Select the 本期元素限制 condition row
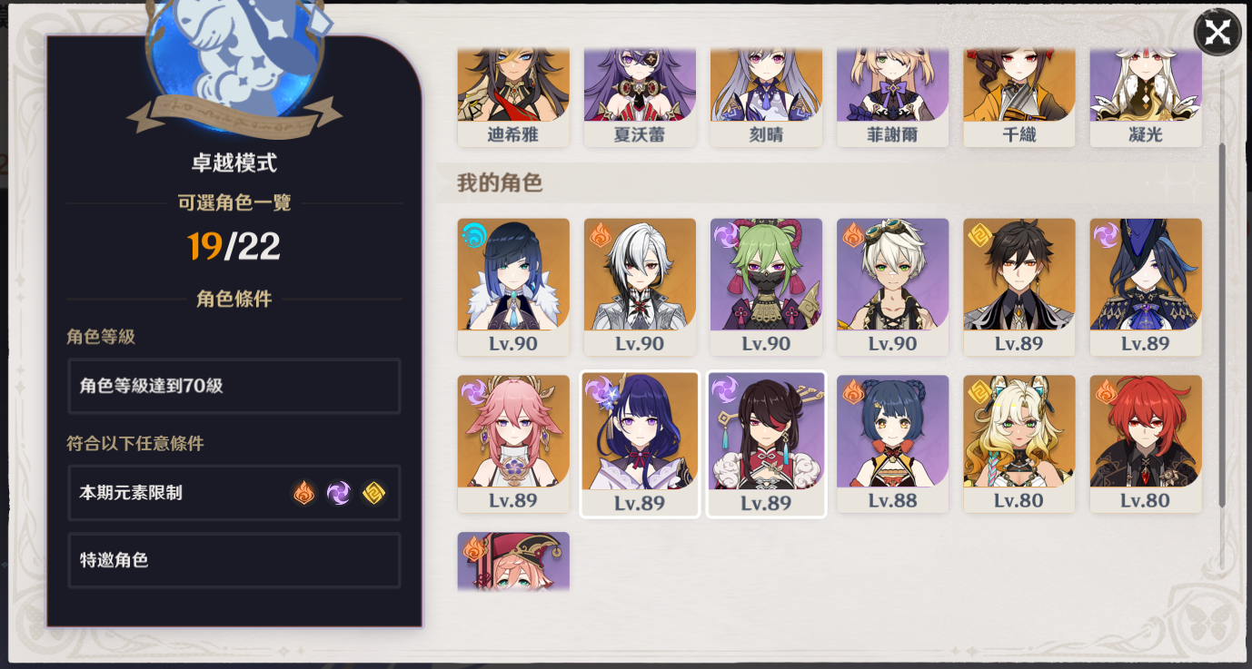 [x=234, y=493]
